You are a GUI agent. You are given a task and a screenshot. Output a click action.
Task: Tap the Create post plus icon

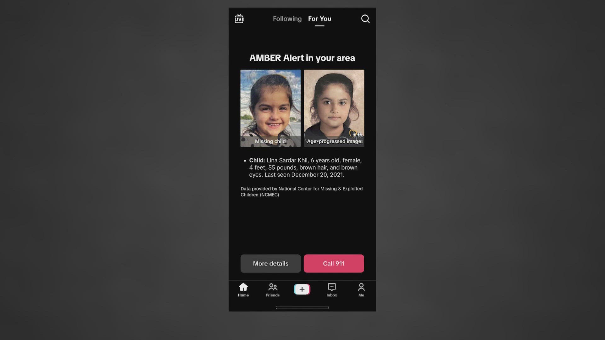302,289
